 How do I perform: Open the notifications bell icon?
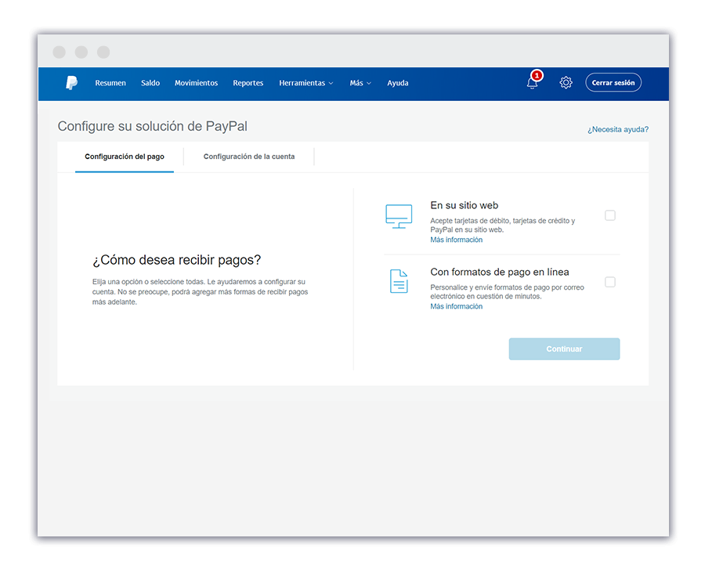pos(533,83)
